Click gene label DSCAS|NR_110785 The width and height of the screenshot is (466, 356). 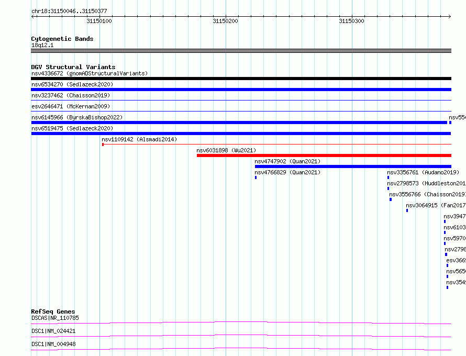[x=56, y=318]
